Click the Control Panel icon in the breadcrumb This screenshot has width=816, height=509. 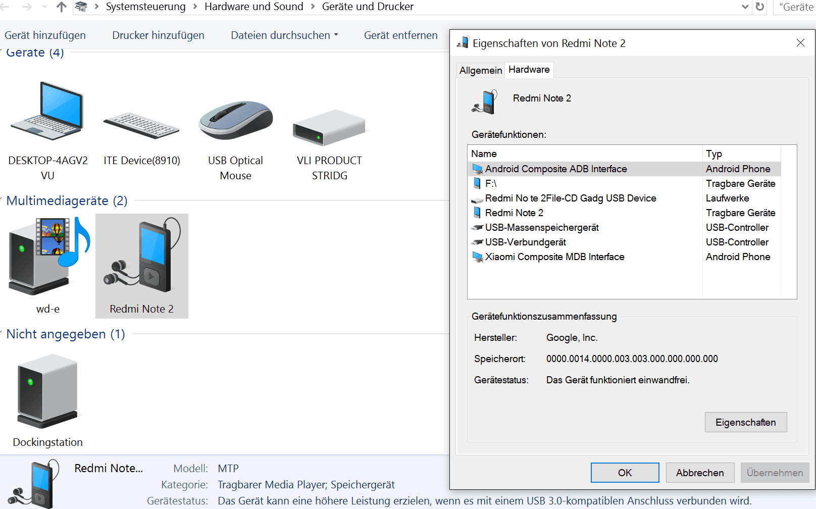tap(81, 7)
